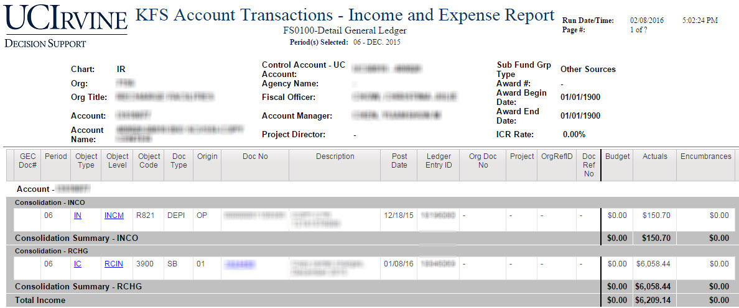Select the $6,209.14 total actuals amount

[x=653, y=300]
